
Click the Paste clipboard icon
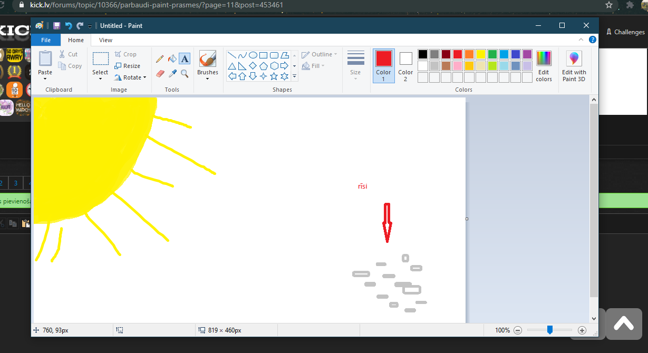[45, 58]
